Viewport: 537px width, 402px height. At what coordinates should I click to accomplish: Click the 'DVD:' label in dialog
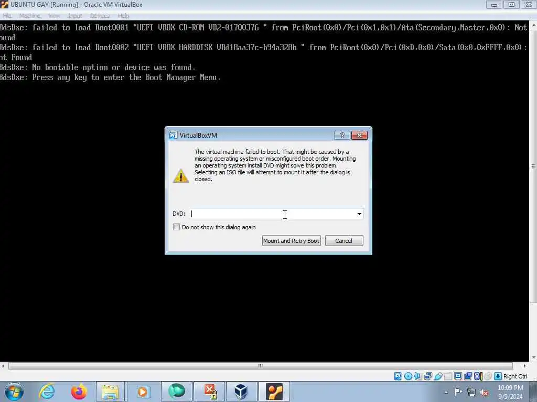[x=179, y=214]
